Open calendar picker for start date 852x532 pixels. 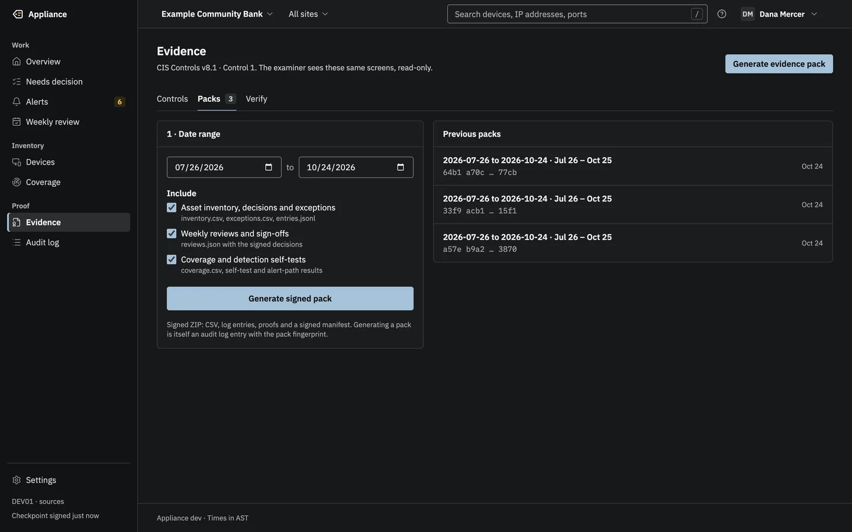pos(269,167)
